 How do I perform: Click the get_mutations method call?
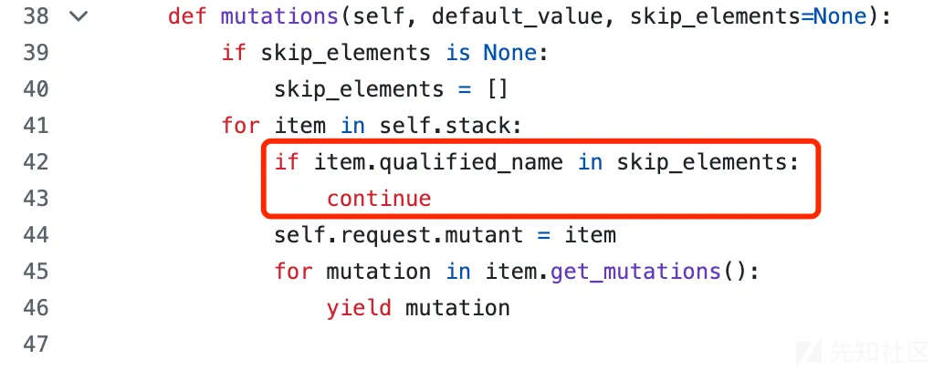click(635, 272)
